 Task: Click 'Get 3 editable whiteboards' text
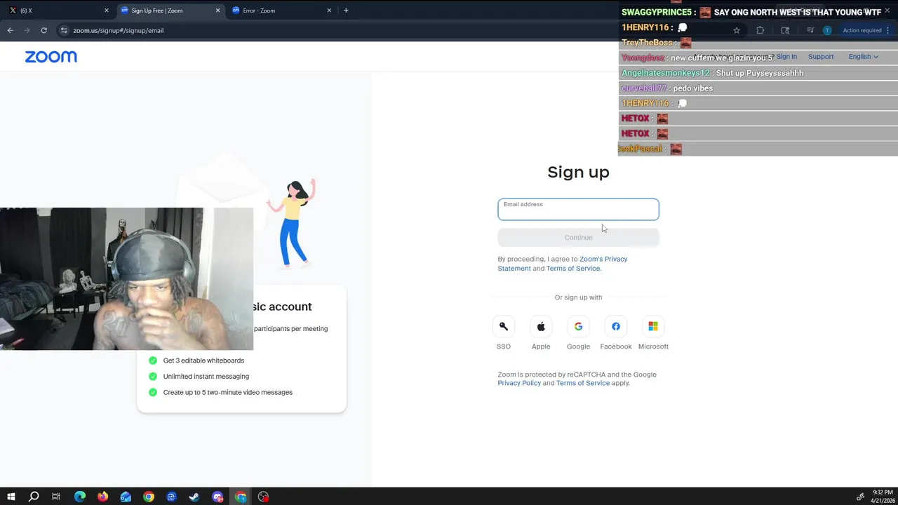(x=203, y=361)
